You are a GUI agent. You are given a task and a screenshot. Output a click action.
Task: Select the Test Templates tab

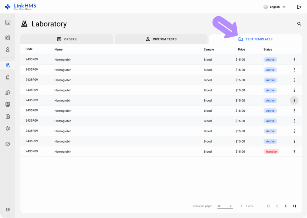(255, 39)
